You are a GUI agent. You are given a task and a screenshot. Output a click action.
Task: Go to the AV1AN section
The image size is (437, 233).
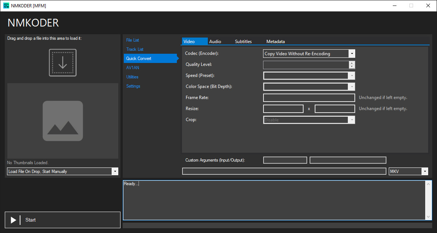click(x=133, y=68)
